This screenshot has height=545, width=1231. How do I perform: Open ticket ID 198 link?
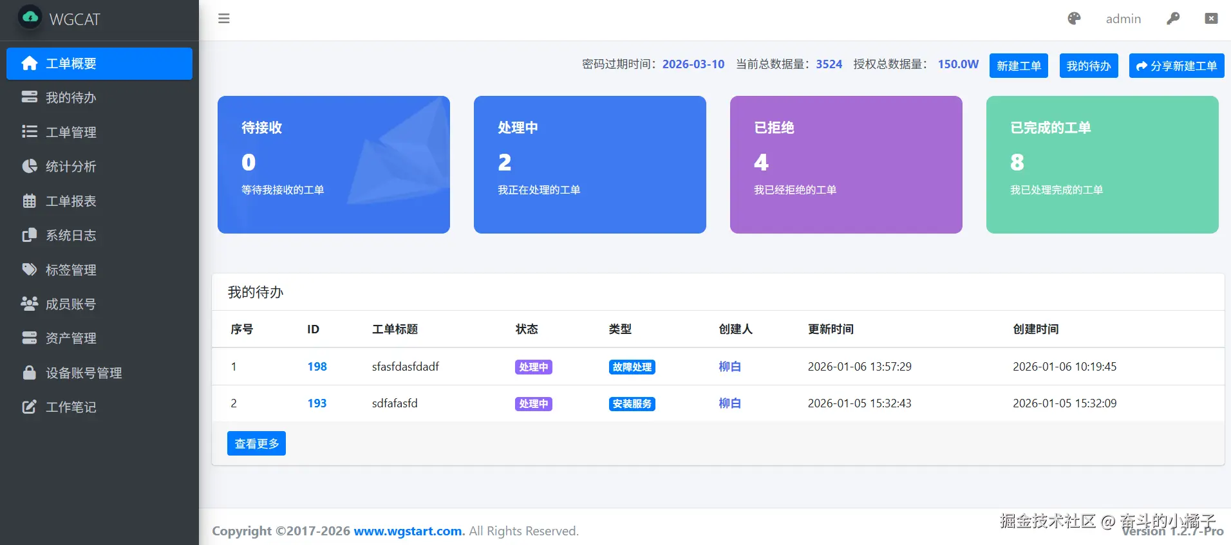[x=317, y=367]
